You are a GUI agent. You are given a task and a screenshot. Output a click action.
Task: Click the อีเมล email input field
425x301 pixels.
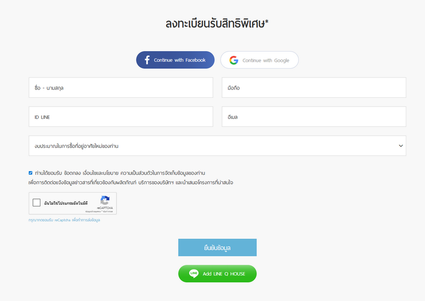[x=313, y=116]
